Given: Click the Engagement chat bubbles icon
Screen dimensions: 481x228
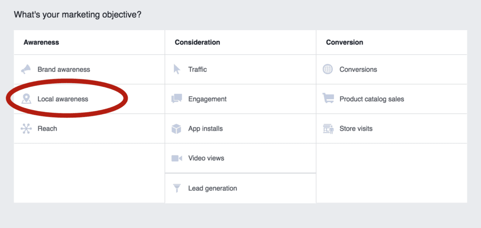Looking at the screenshot, I should point(177,99).
